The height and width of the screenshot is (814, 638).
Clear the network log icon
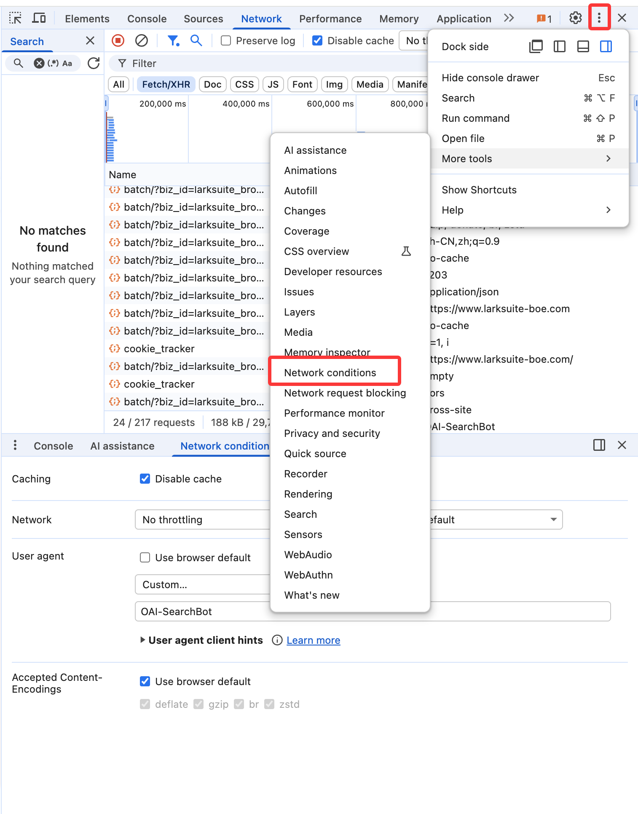pos(142,40)
